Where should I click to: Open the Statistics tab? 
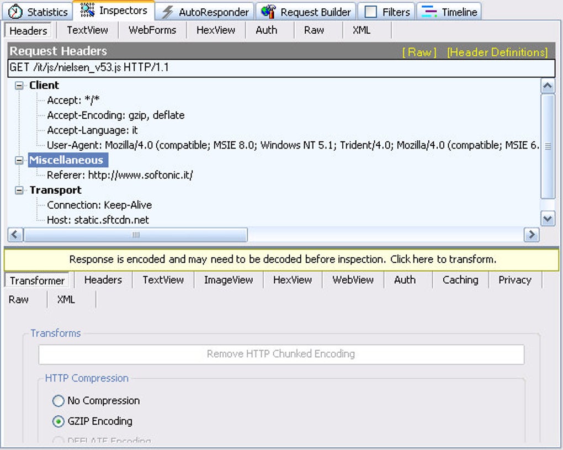pyautogui.click(x=38, y=12)
